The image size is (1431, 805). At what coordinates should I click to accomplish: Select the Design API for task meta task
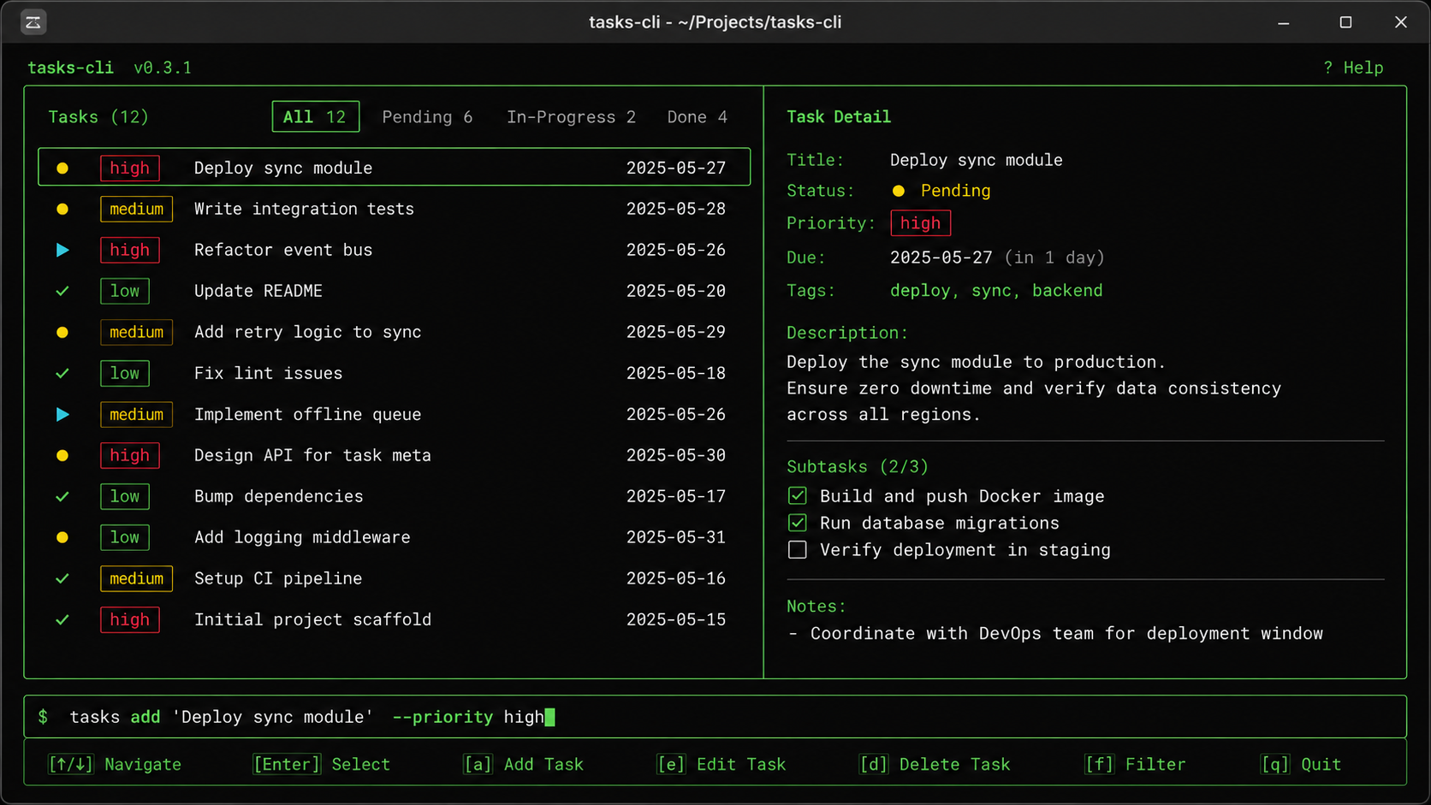pos(394,456)
